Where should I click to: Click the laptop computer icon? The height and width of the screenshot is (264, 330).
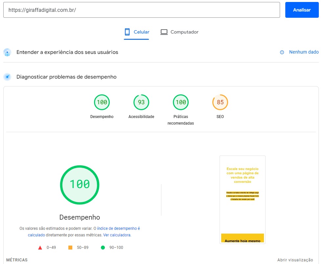[164, 32]
